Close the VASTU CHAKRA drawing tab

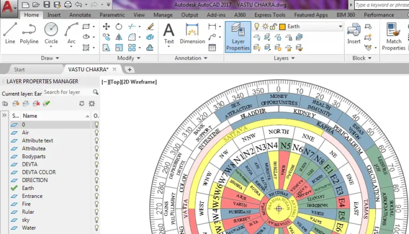114,69
